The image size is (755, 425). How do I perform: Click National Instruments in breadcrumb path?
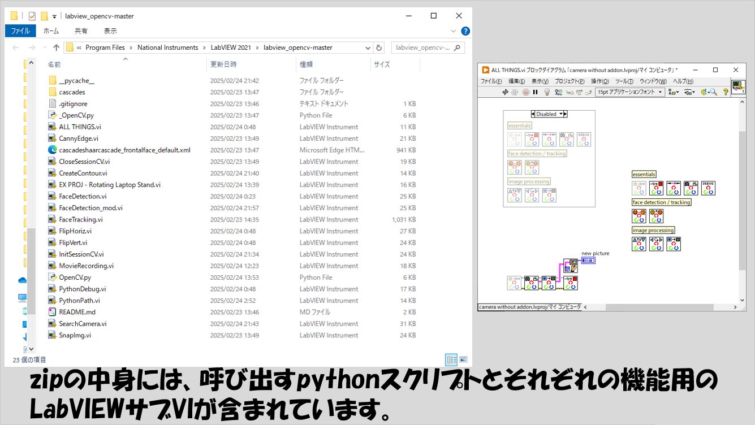pyautogui.click(x=167, y=47)
